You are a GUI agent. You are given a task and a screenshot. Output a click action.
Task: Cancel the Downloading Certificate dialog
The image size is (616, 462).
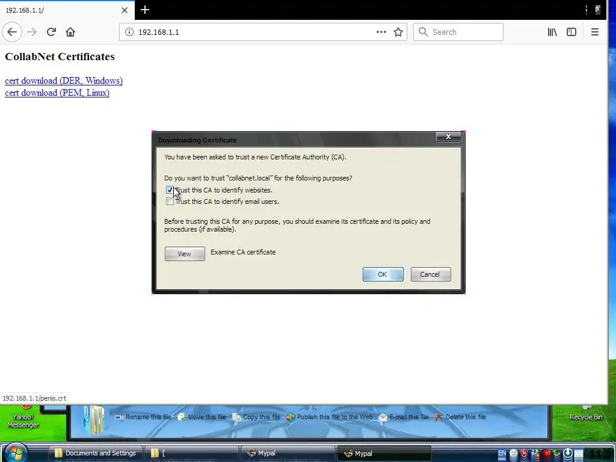(431, 274)
